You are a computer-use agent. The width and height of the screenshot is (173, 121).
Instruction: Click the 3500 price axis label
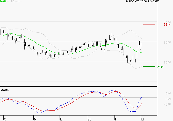click(167, 42)
